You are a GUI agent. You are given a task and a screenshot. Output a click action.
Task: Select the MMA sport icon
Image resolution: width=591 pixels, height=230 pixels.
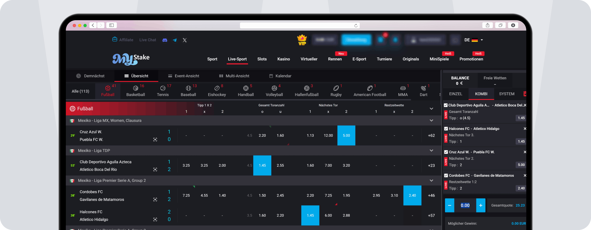[403, 88]
